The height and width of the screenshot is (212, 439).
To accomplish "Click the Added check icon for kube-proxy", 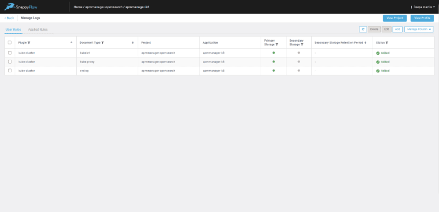I will 378,62.
